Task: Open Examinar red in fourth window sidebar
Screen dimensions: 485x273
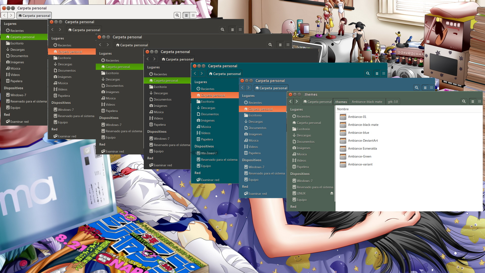Action: tap(167, 165)
